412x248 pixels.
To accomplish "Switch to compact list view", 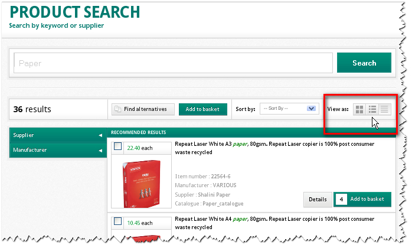I will tap(385, 109).
